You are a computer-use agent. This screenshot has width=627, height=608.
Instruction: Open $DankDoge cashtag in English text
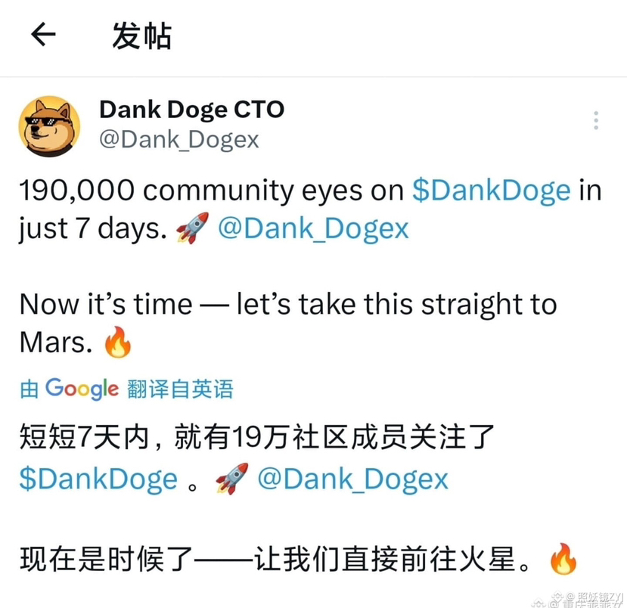[491, 191]
